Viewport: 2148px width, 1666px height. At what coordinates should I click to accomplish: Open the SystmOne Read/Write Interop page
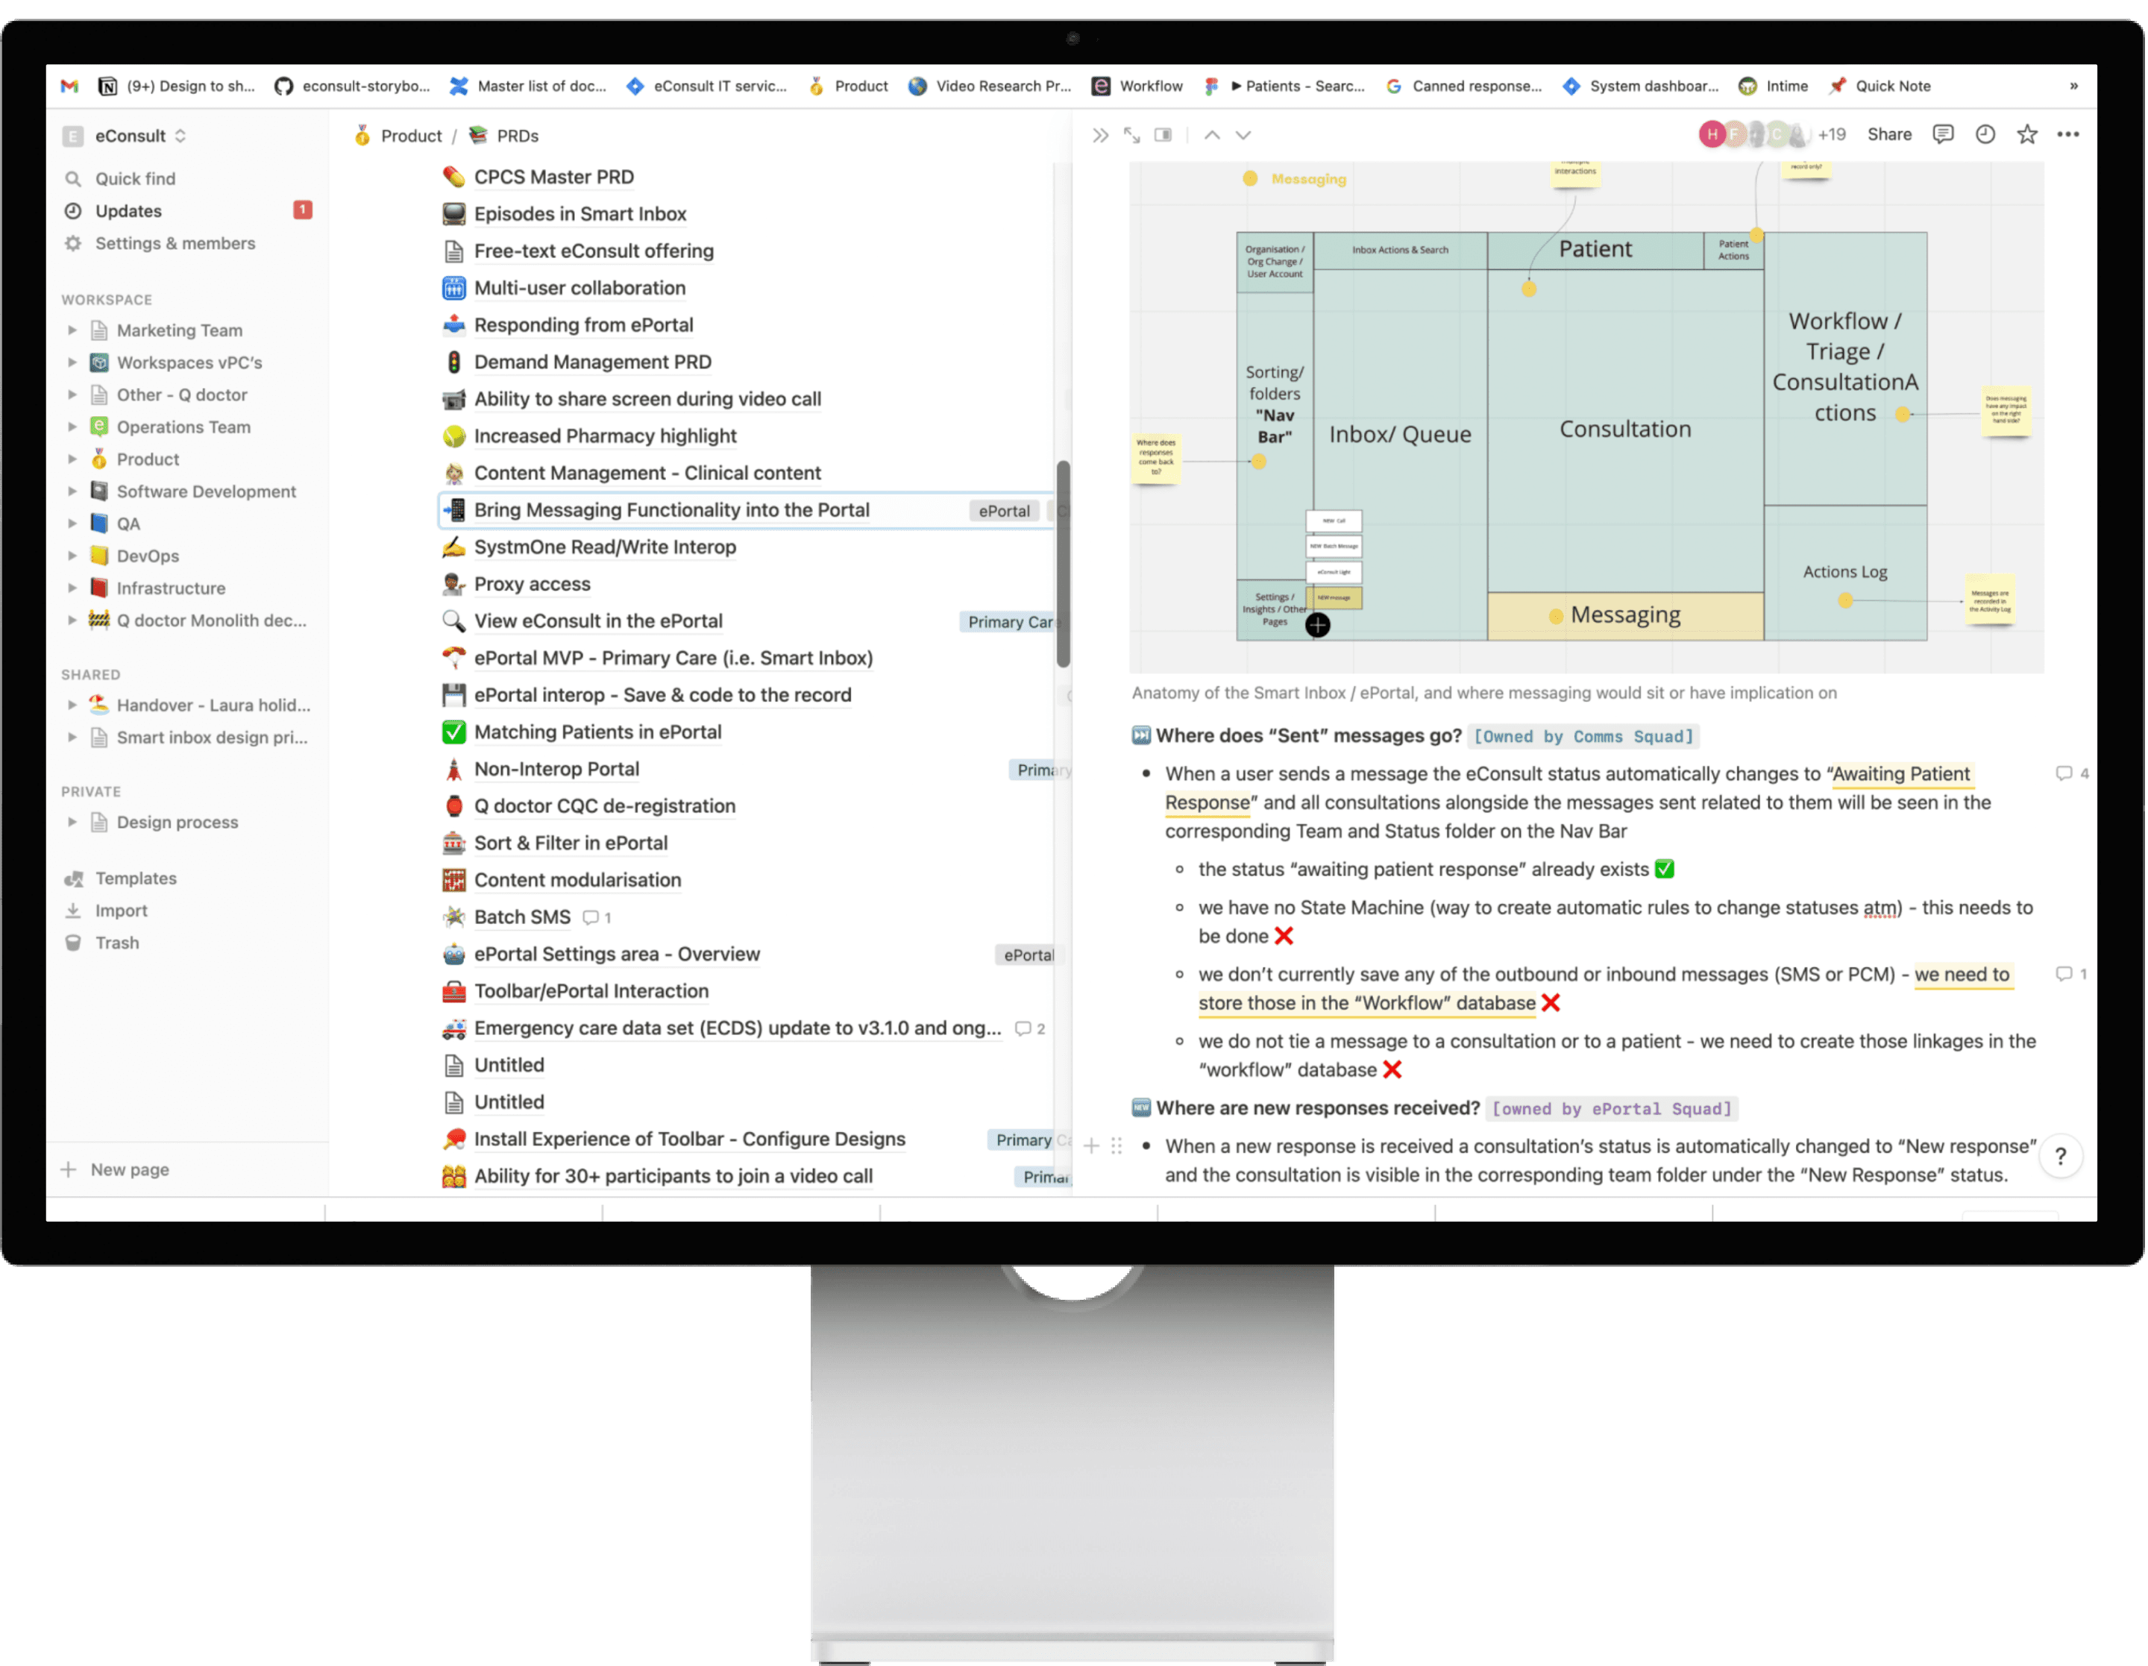coord(604,548)
